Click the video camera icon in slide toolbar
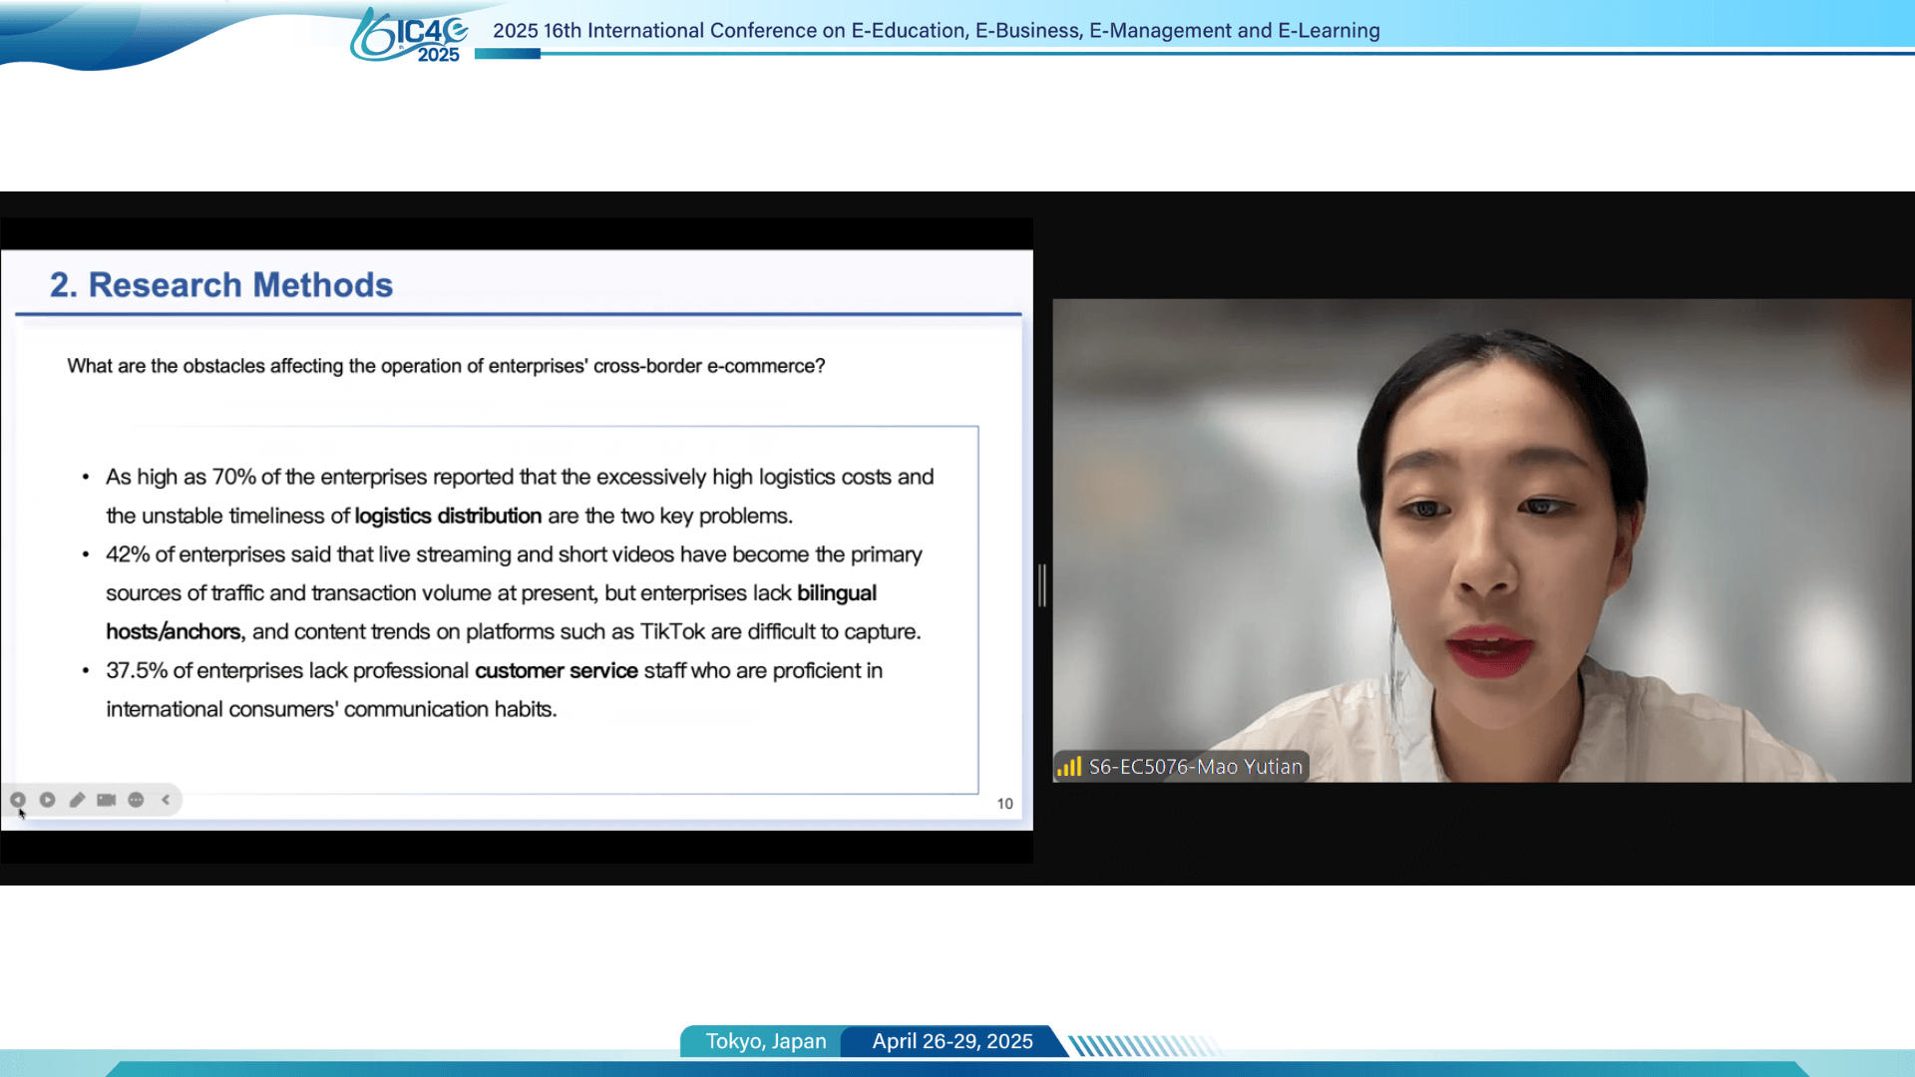Viewport: 1915px width, 1077px height. [x=107, y=800]
